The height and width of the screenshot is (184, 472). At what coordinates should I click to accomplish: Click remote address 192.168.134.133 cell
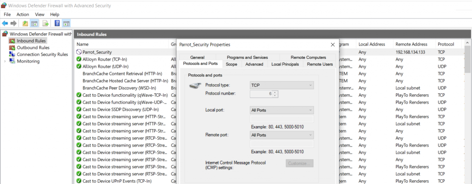pos(410,52)
